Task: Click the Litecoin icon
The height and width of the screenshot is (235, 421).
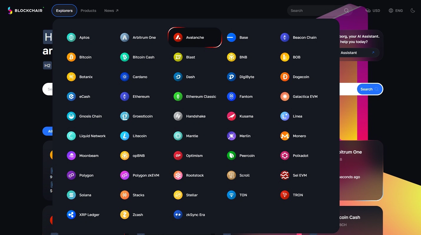Action: pos(125,136)
